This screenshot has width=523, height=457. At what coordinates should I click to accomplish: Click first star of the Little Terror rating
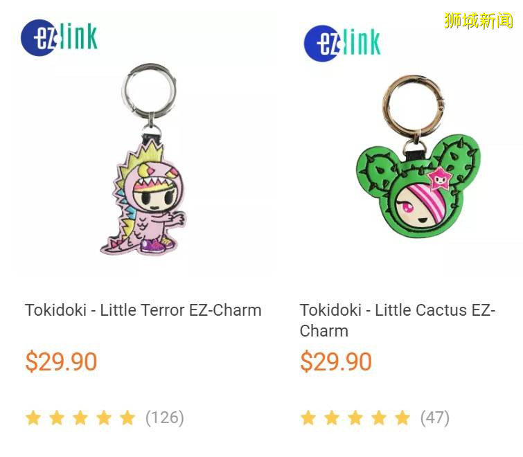[x=33, y=418]
